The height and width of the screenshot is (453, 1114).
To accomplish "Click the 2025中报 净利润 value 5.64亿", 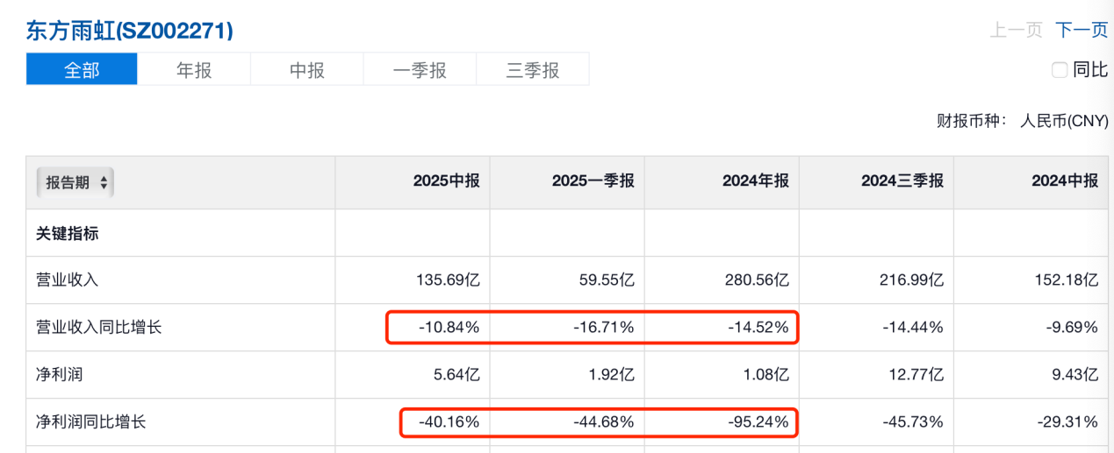I will click(x=456, y=375).
